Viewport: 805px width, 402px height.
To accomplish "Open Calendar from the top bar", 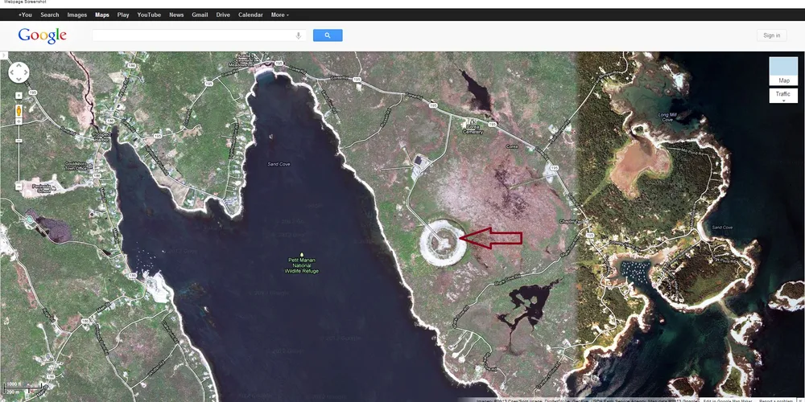I will (250, 14).
